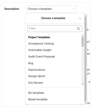This screenshot has width=93, height=109.
Task: Click the template list scroll up arrow
Action: tap(83, 35)
